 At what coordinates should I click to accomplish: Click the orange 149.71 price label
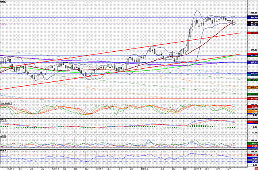coord(253,87)
